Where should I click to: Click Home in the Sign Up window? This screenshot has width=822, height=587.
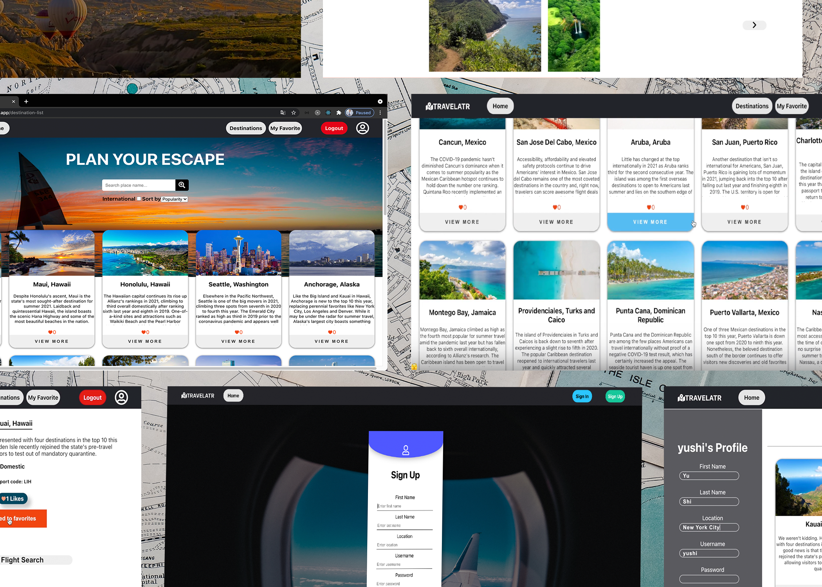[233, 396]
